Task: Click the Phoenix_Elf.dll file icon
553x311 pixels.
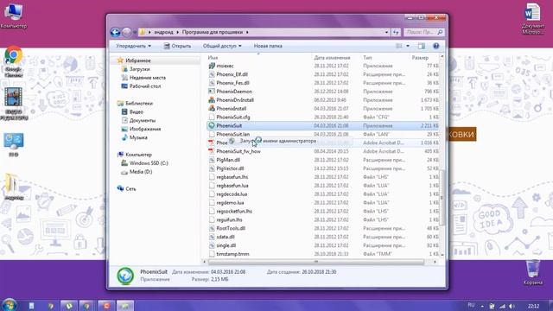Action: pos(212,74)
